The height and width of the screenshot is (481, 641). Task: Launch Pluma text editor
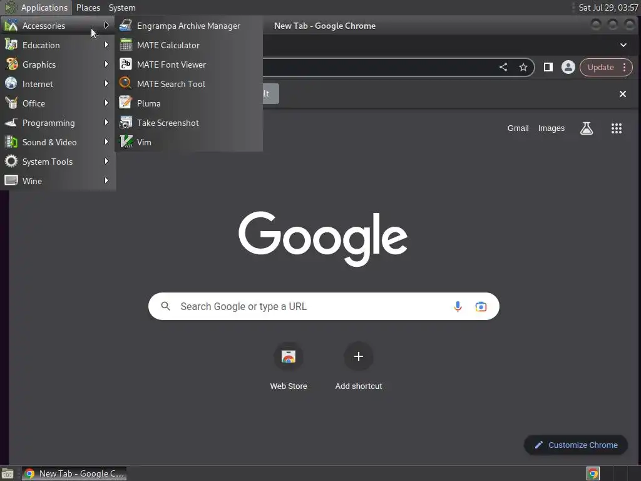pos(188,103)
